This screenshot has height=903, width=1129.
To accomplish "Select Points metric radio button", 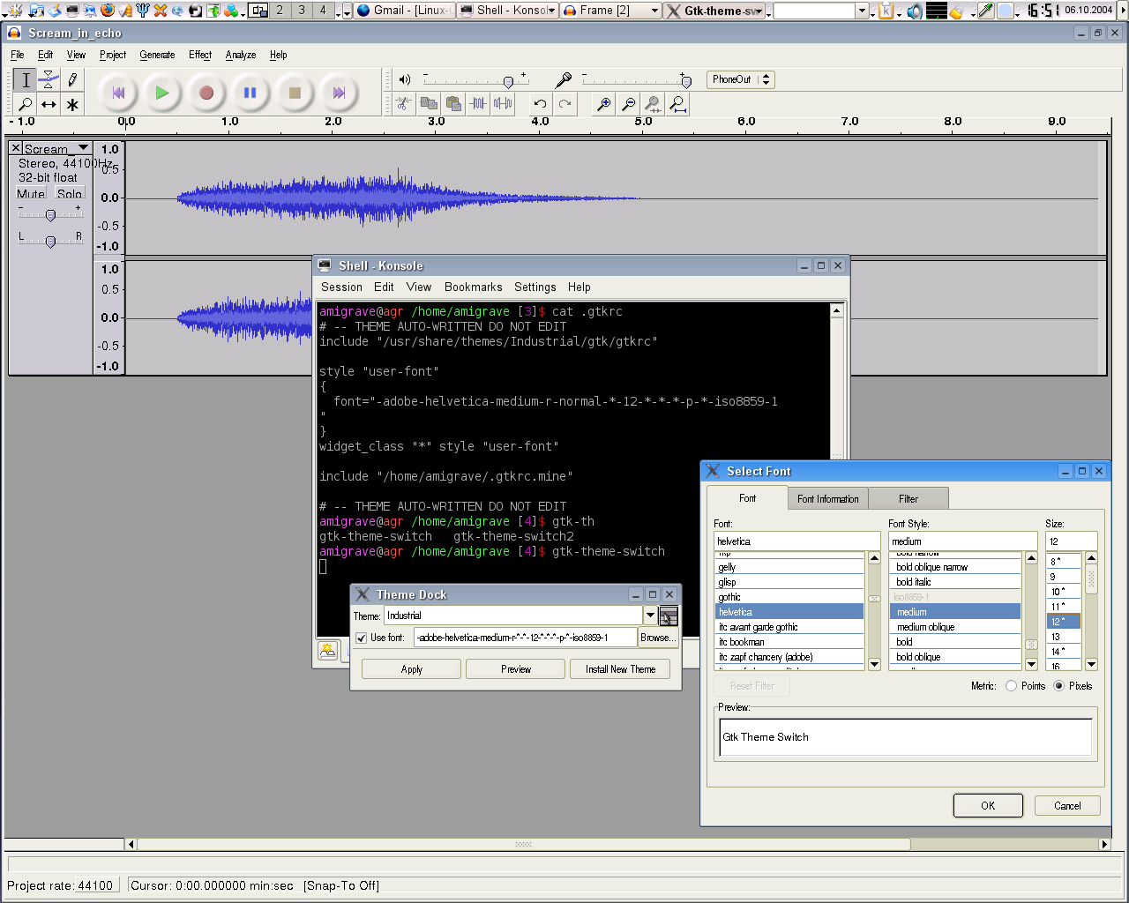I will pyautogui.click(x=1011, y=686).
